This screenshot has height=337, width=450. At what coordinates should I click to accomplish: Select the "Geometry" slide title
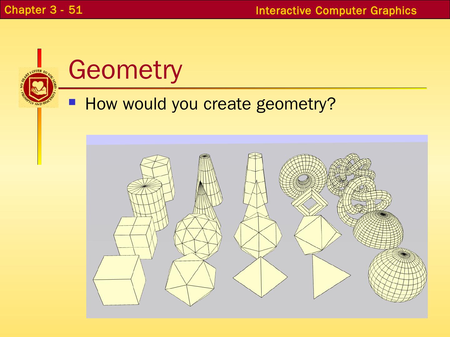(x=125, y=70)
